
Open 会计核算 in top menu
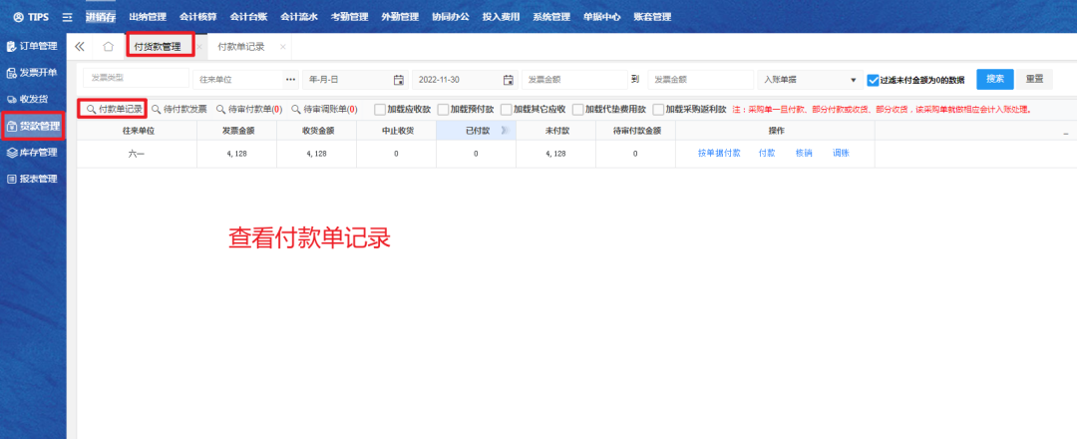197,17
